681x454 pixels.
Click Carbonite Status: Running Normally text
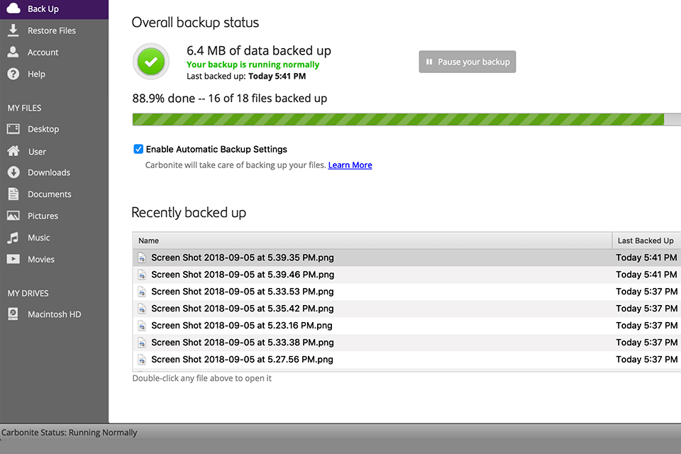point(69,432)
